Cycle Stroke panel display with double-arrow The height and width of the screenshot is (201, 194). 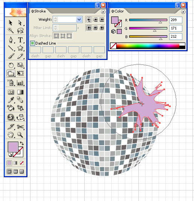32,11
